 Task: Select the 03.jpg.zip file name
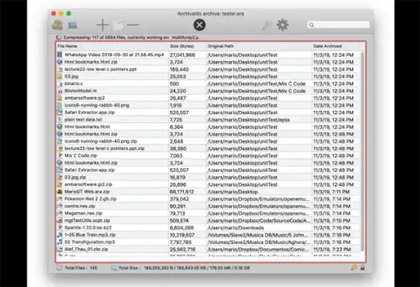(x=76, y=178)
